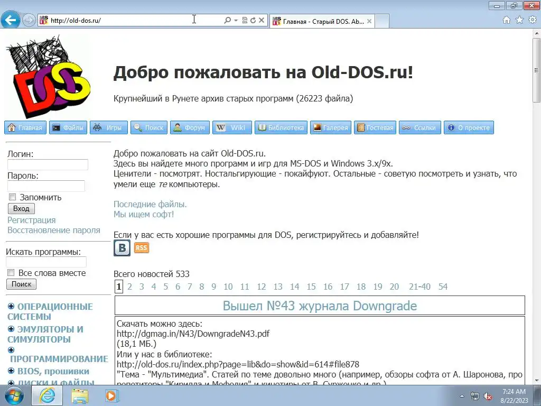Screen dimensions: 541x406
Task: Go to last news page 54
Action: (443, 287)
